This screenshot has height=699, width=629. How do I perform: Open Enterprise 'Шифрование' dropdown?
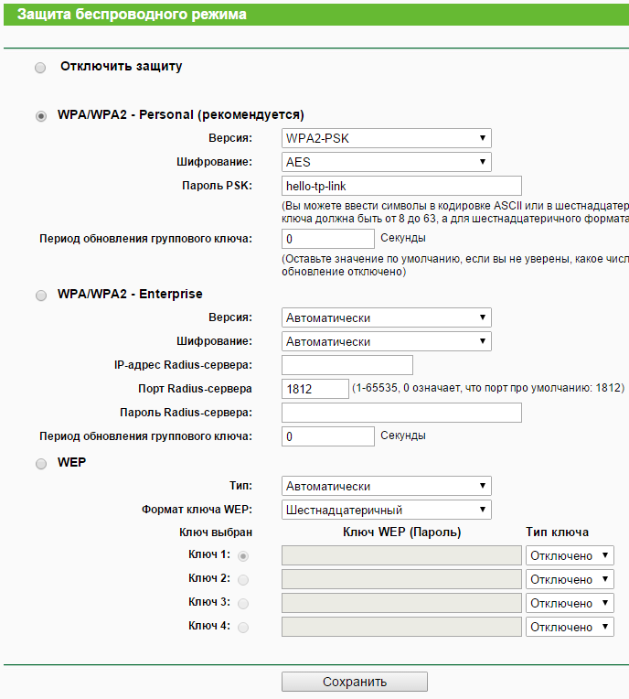pos(386,341)
